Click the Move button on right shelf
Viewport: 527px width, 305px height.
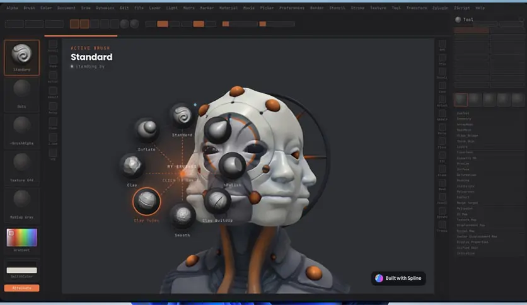[x=442, y=185]
